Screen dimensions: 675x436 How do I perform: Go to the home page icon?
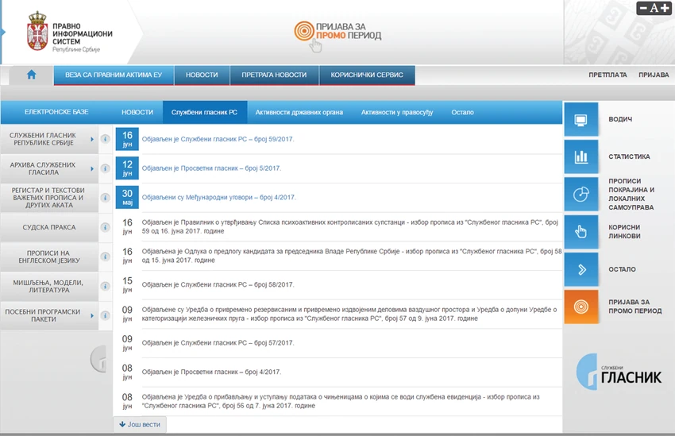coord(32,75)
